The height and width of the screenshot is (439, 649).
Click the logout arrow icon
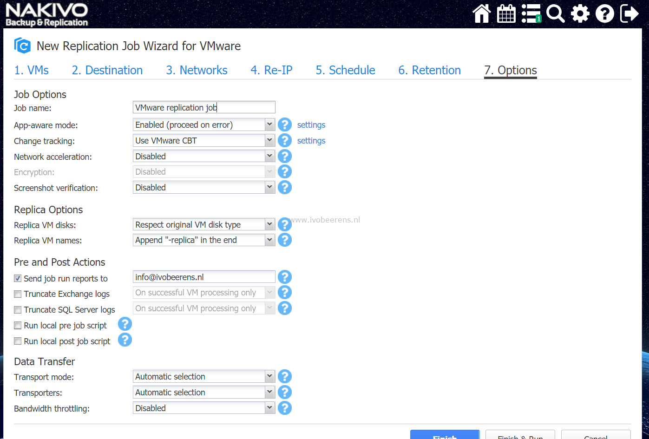(x=629, y=13)
